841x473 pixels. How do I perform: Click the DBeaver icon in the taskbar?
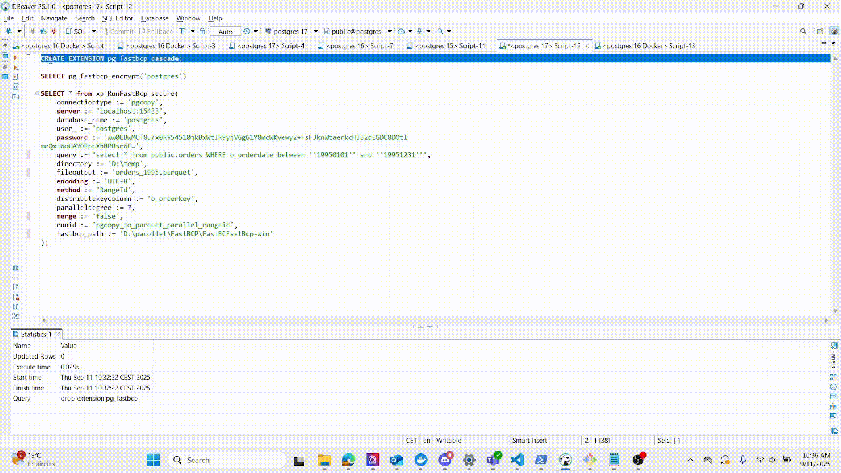coord(566,460)
